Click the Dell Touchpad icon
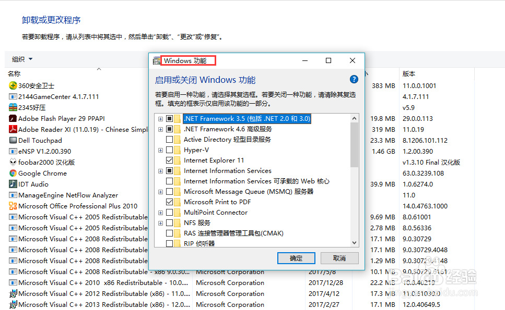 [13, 140]
